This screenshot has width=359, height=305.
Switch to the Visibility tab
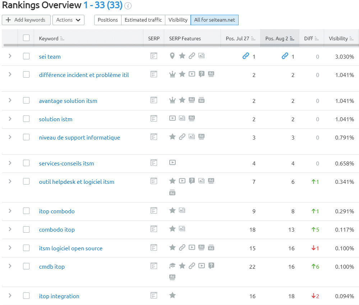pyautogui.click(x=178, y=20)
